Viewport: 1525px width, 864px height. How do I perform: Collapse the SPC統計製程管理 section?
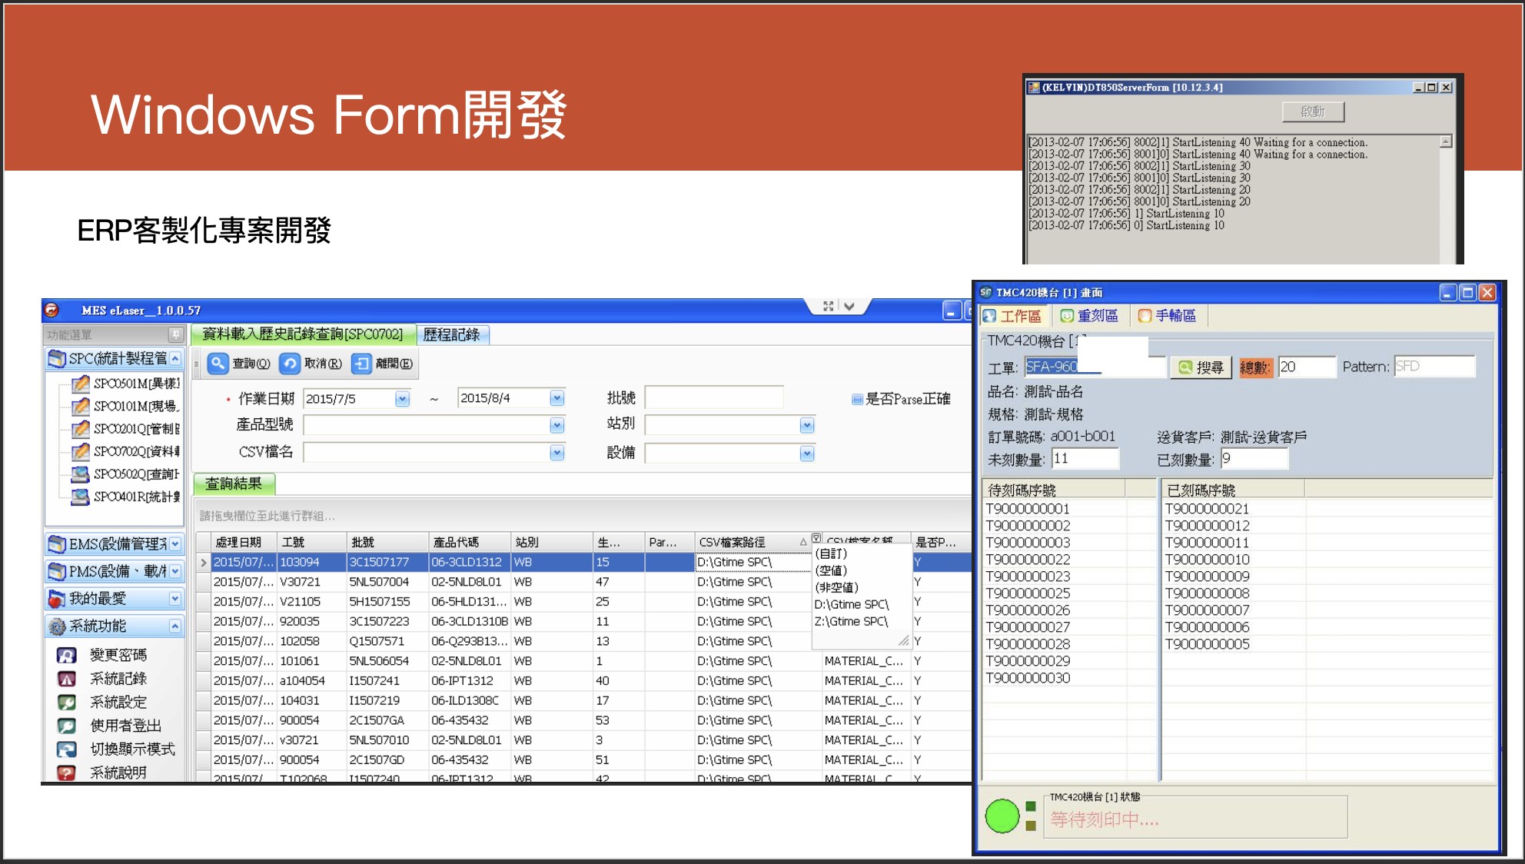coord(175,358)
